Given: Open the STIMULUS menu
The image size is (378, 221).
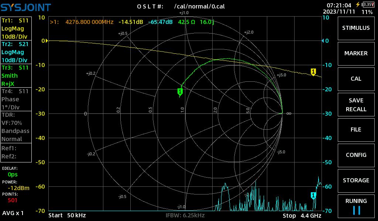Looking at the screenshot, I should click(x=356, y=28).
